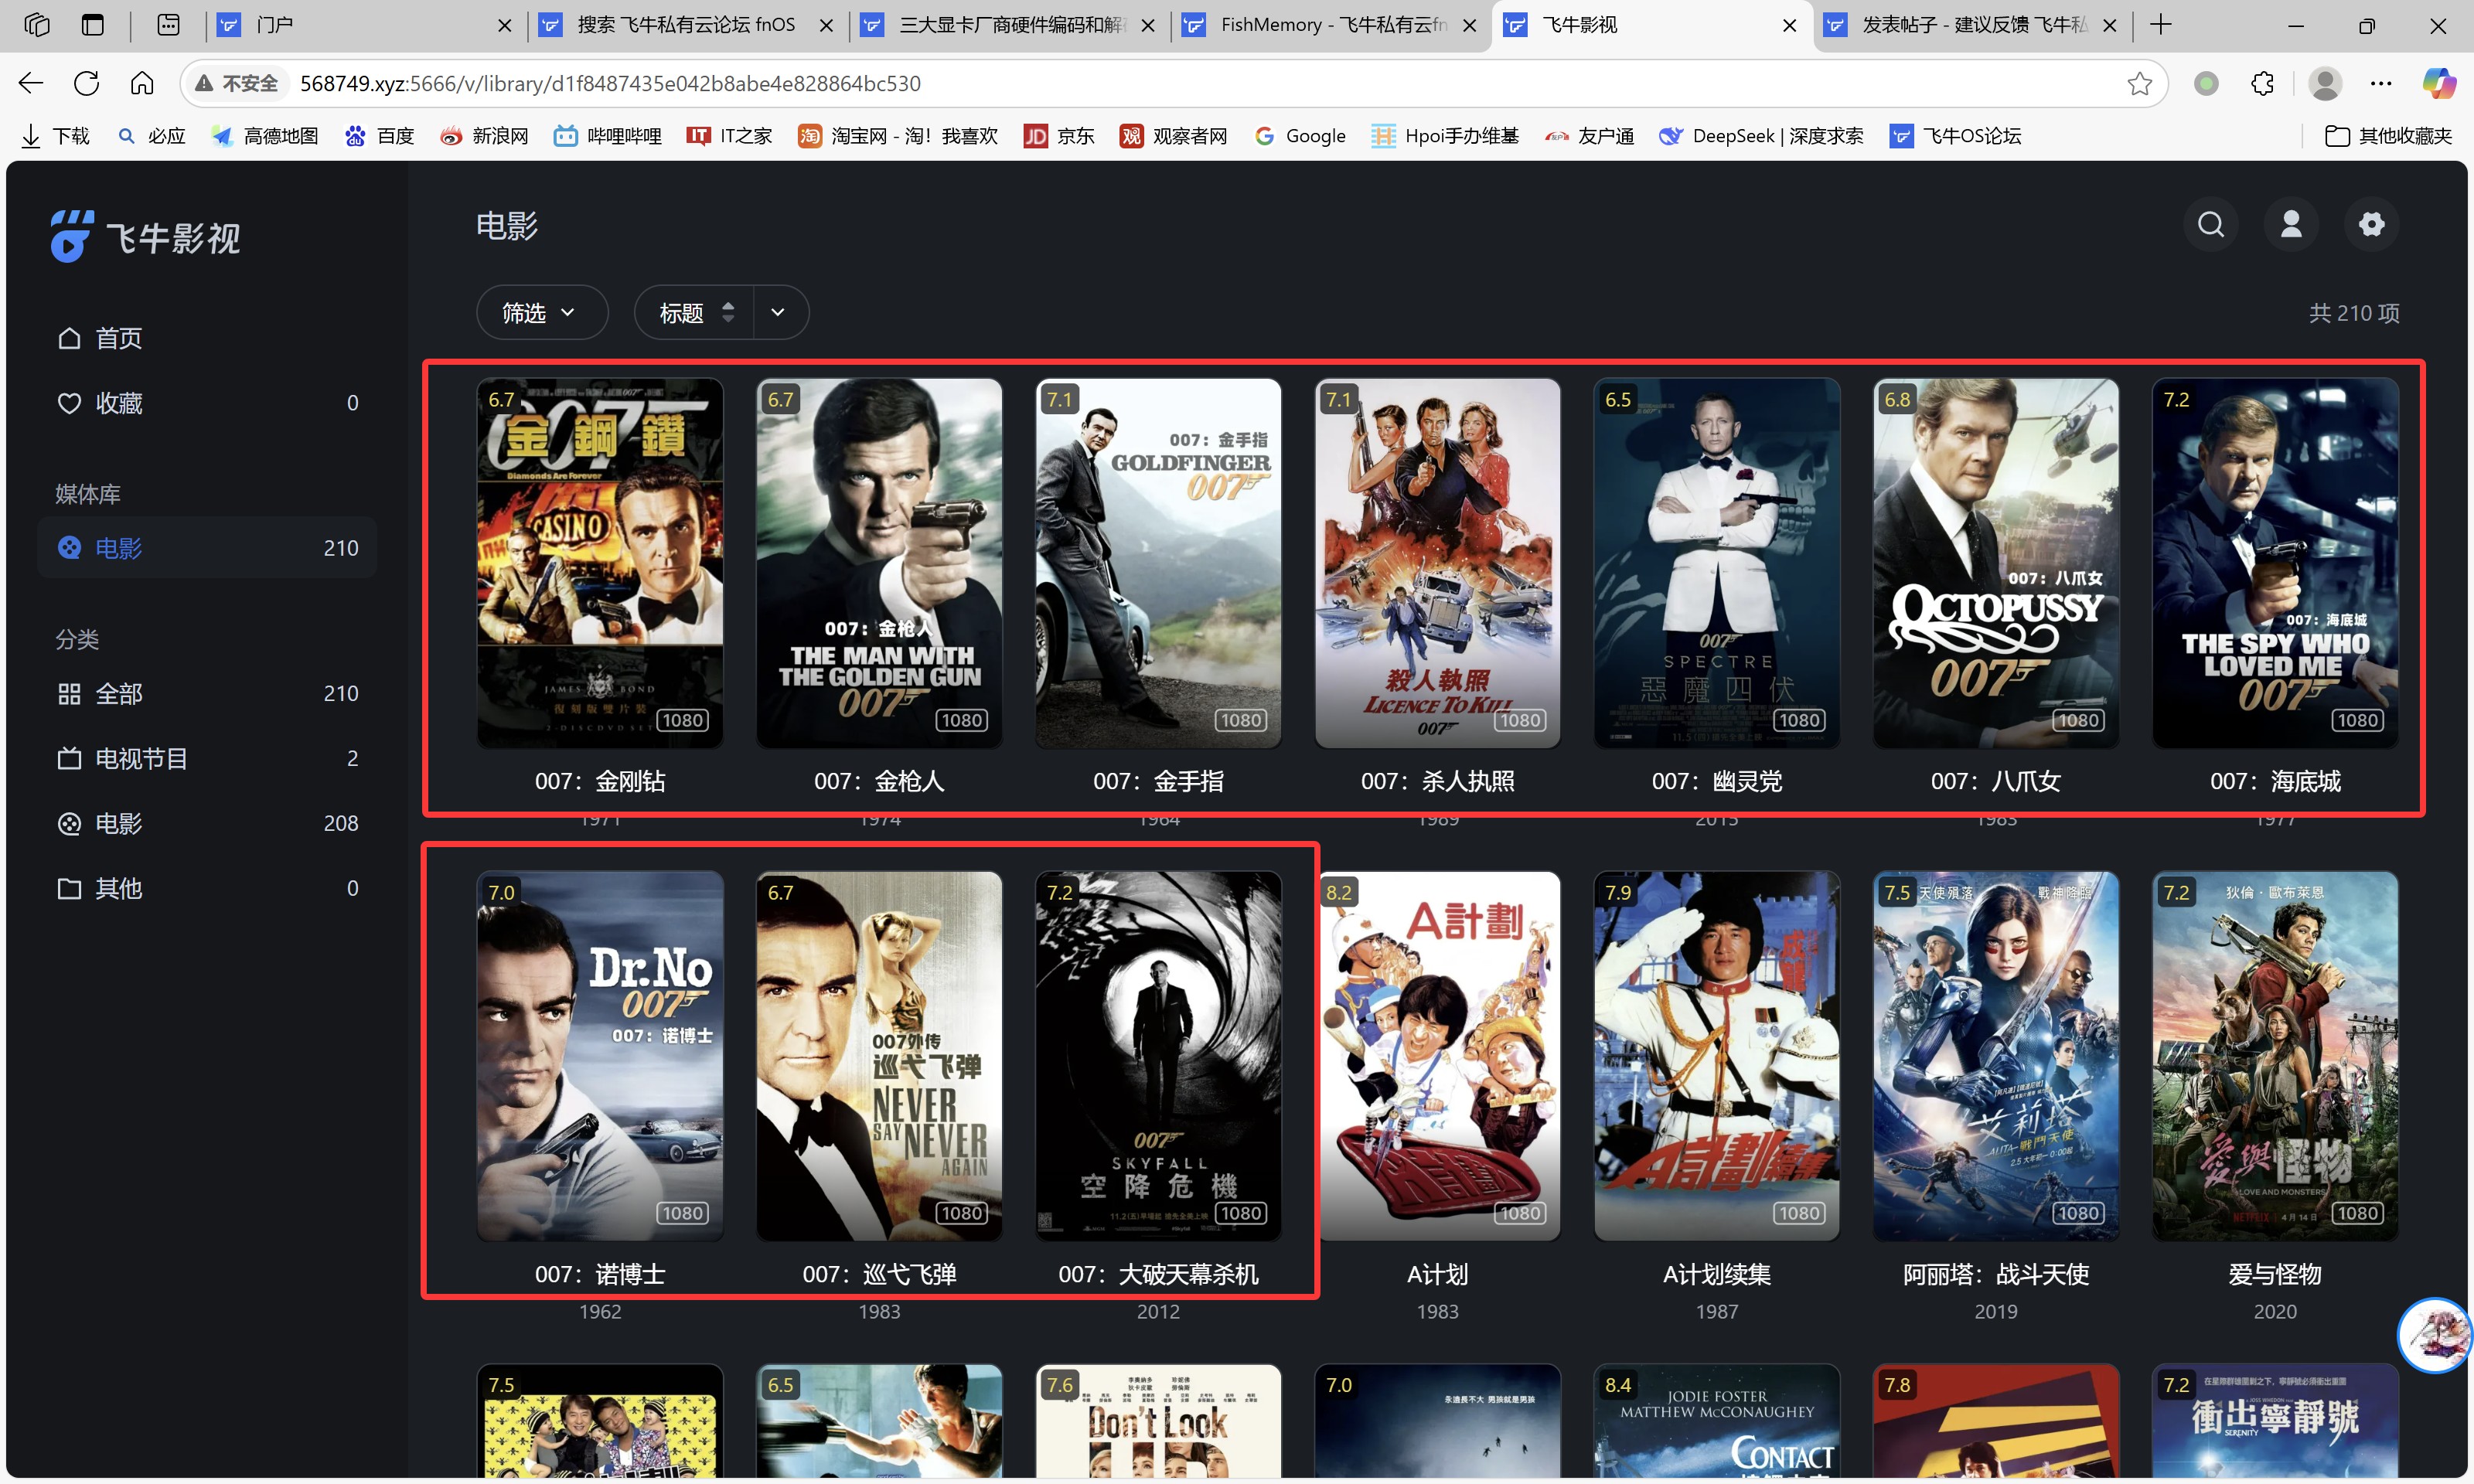Open 007：巡弋飞弹 movie poster

click(x=879, y=1056)
